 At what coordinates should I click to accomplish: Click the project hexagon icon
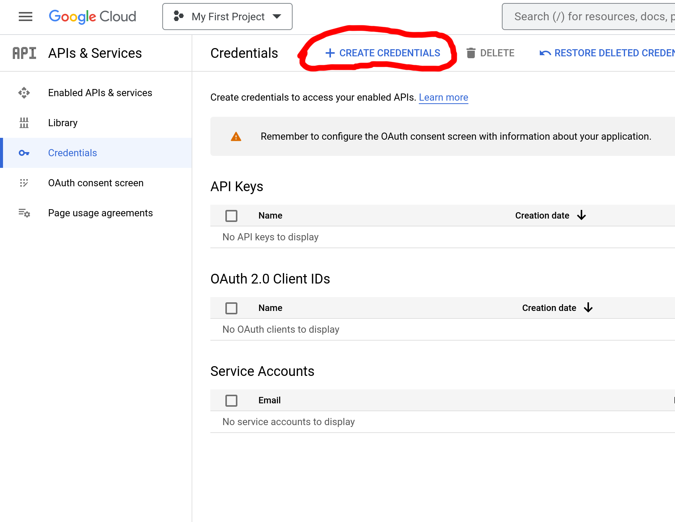179,16
